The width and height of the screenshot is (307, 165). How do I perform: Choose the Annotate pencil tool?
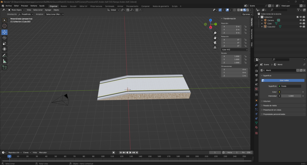point(5,56)
